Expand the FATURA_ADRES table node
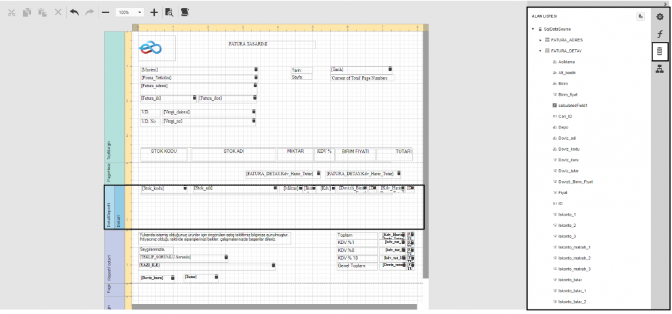Image resolution: width=672 pixels, height=314 pixels. tap(541, 40)
